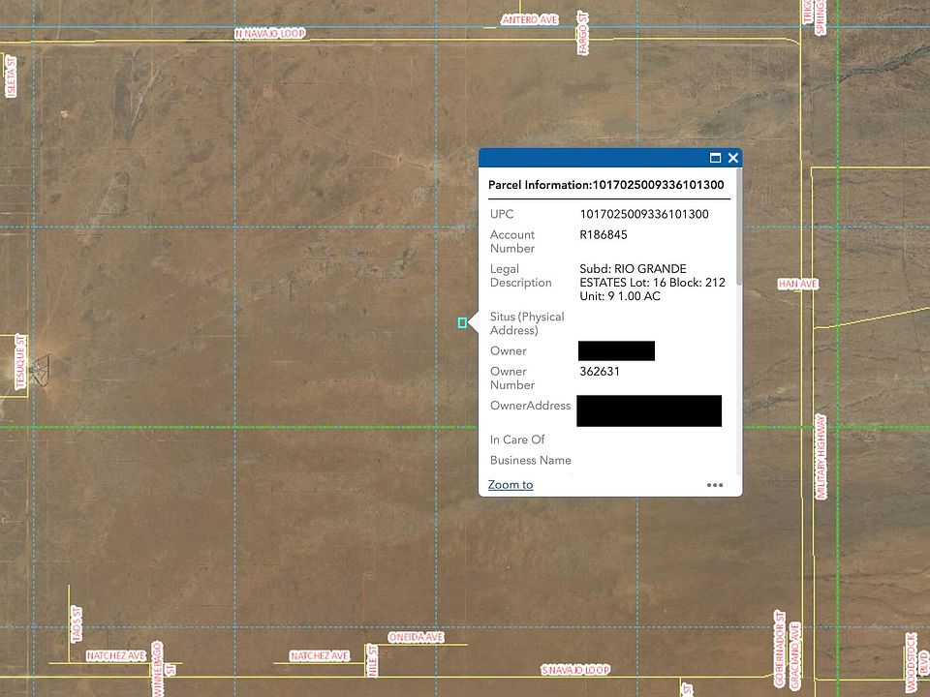Close the Parcel Information popup
Viewport: 930px width, 697px height.
(x=733, y=158)
